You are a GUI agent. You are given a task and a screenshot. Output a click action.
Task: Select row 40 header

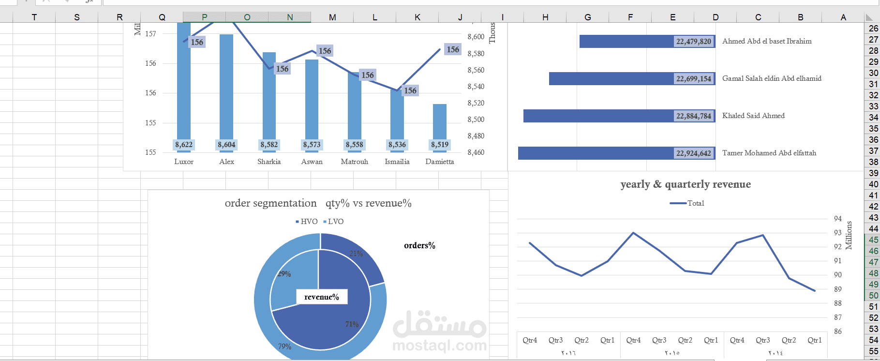873,184
